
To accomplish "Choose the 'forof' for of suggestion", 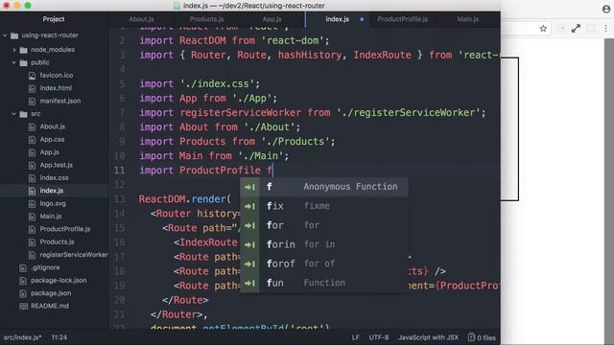I will [324, 264].
